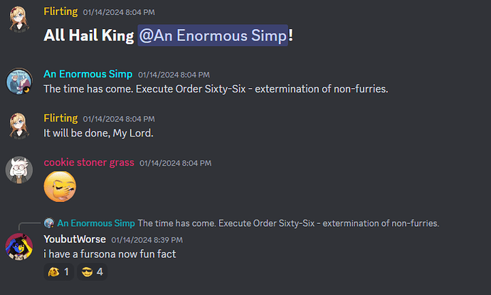Click the YoubutWorse username

[75, 240]
